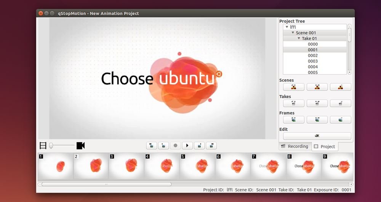This screenshot has width=381, height=202.
Task: Select frame thumbnail 1
Action: tap(56, 166)
